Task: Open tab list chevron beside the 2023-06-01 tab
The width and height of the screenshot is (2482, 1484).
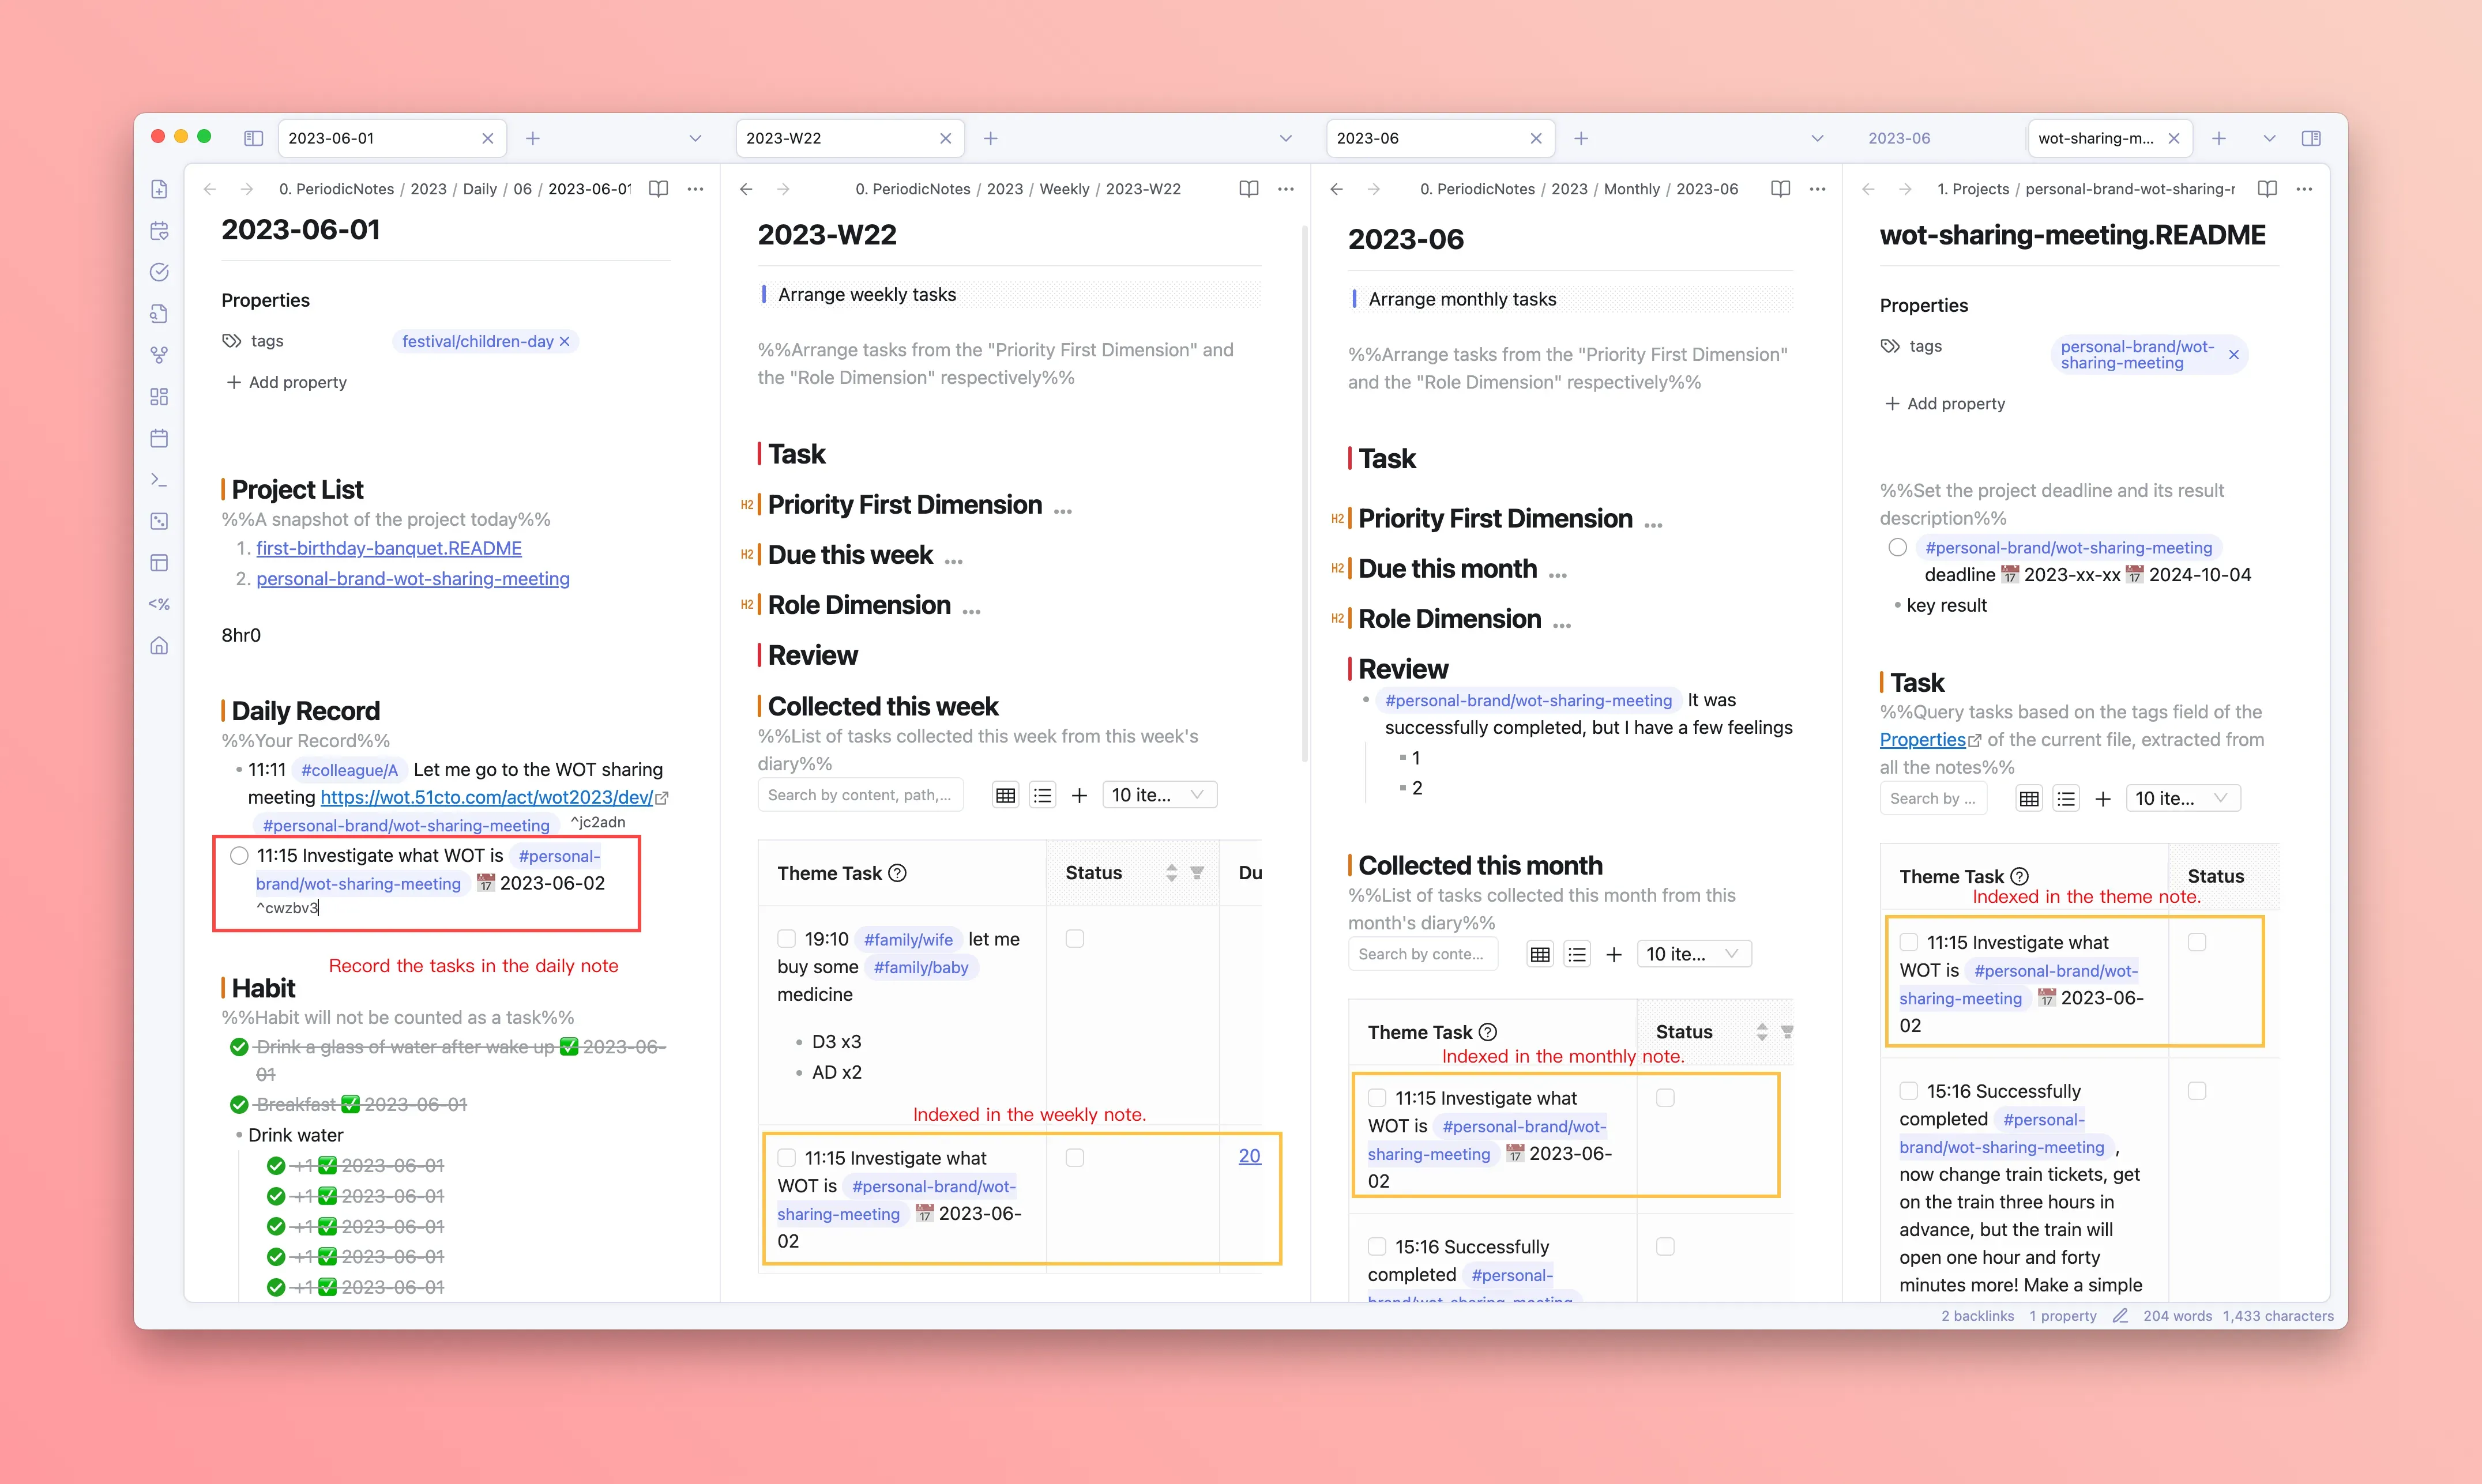Action: (x=695, y=138)
